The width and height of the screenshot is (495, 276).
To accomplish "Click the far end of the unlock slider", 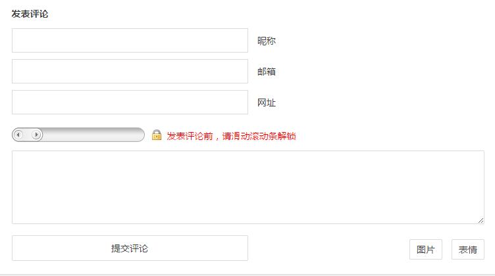I will click(139, 135).
